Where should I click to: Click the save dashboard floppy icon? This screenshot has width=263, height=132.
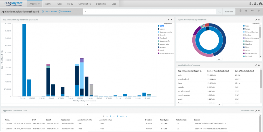[x=246, y=10]
